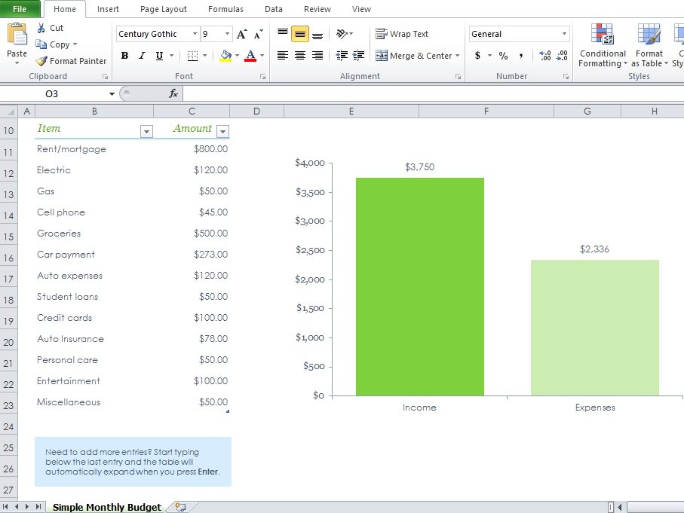Open Number dialog launcher
Screen dimensions: 684x513
coord(566,76)
